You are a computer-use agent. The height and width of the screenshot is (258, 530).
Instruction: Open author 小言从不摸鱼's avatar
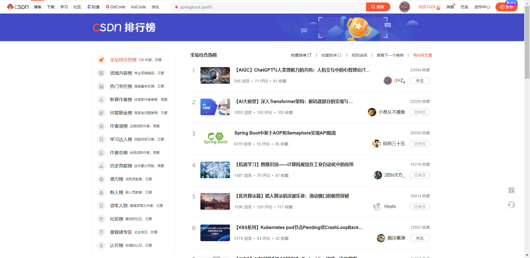pos(372,112)
